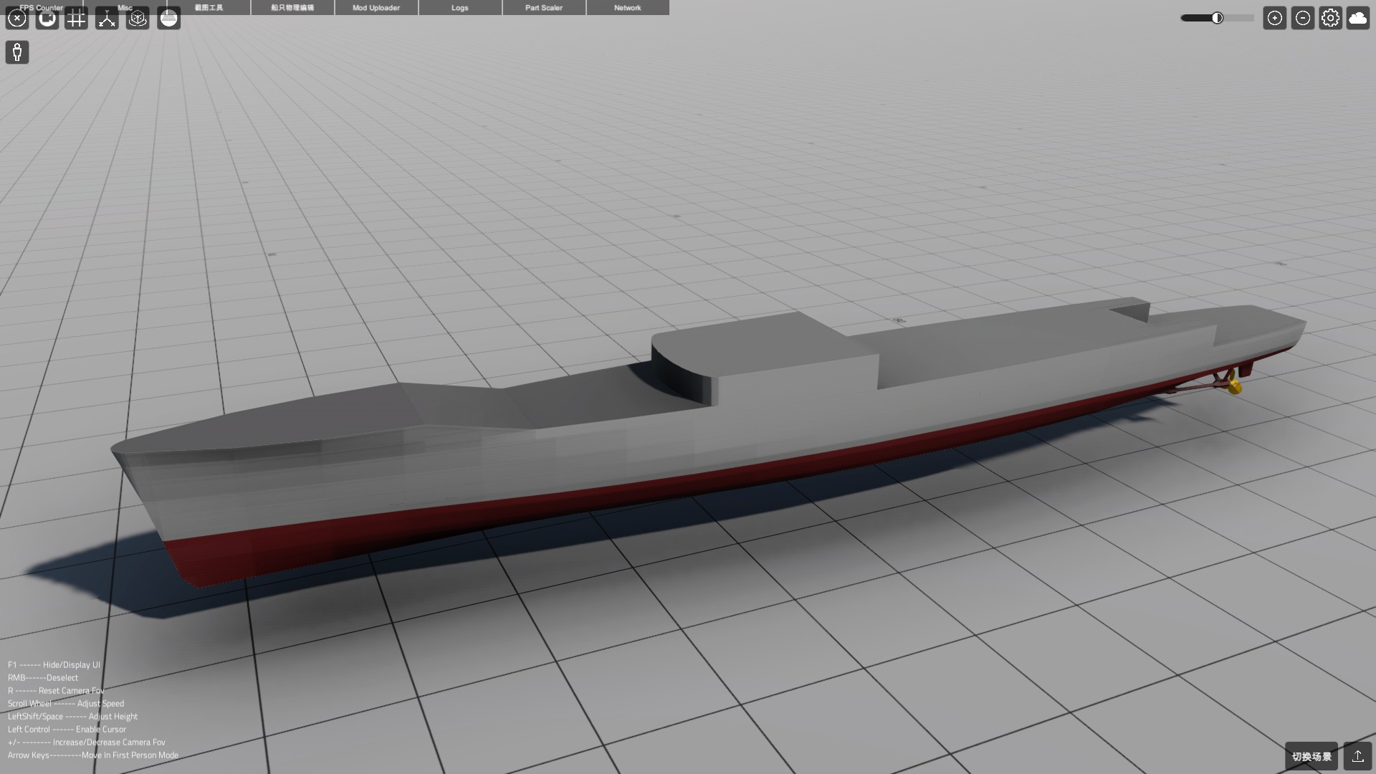Open the 截图工具 screenshot tool tab
Viewport: 1376px width, 774px height.
tap(209, 7)
